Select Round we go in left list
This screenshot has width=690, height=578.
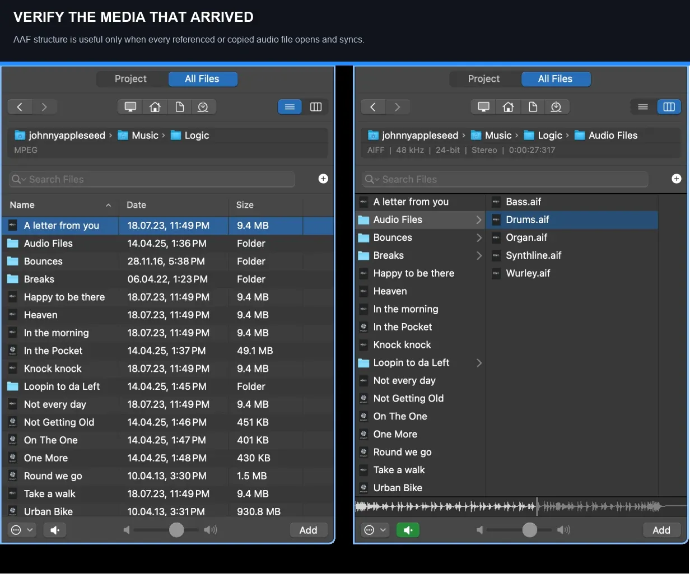click(x=168, y=476)
